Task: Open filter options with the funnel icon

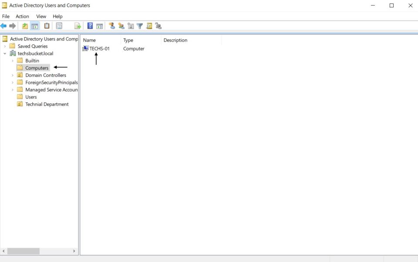Action: [x=140, y=26]
